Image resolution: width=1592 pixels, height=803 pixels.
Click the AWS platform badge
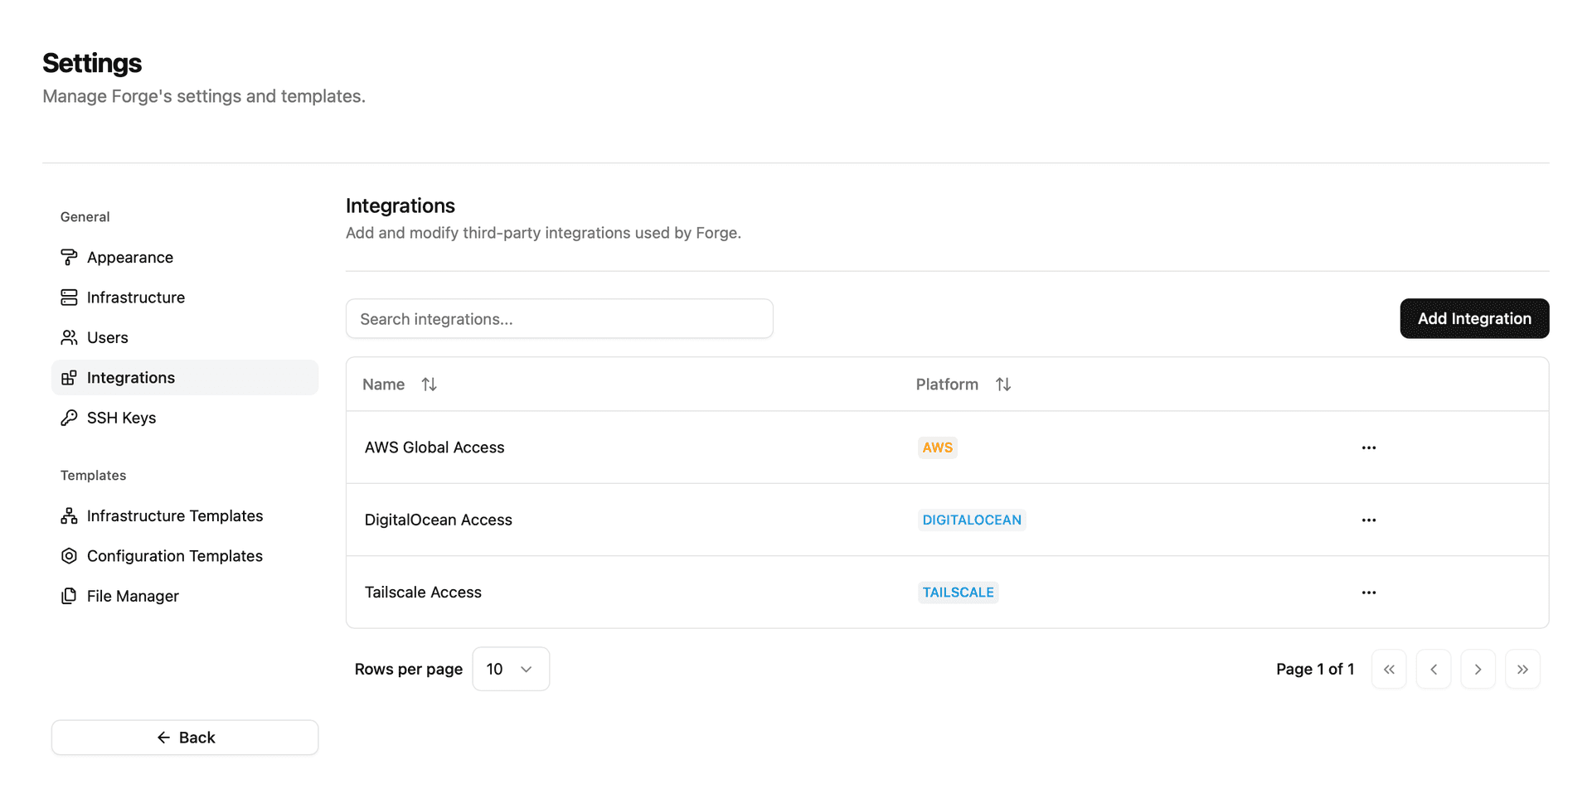(x=938, y=447)
